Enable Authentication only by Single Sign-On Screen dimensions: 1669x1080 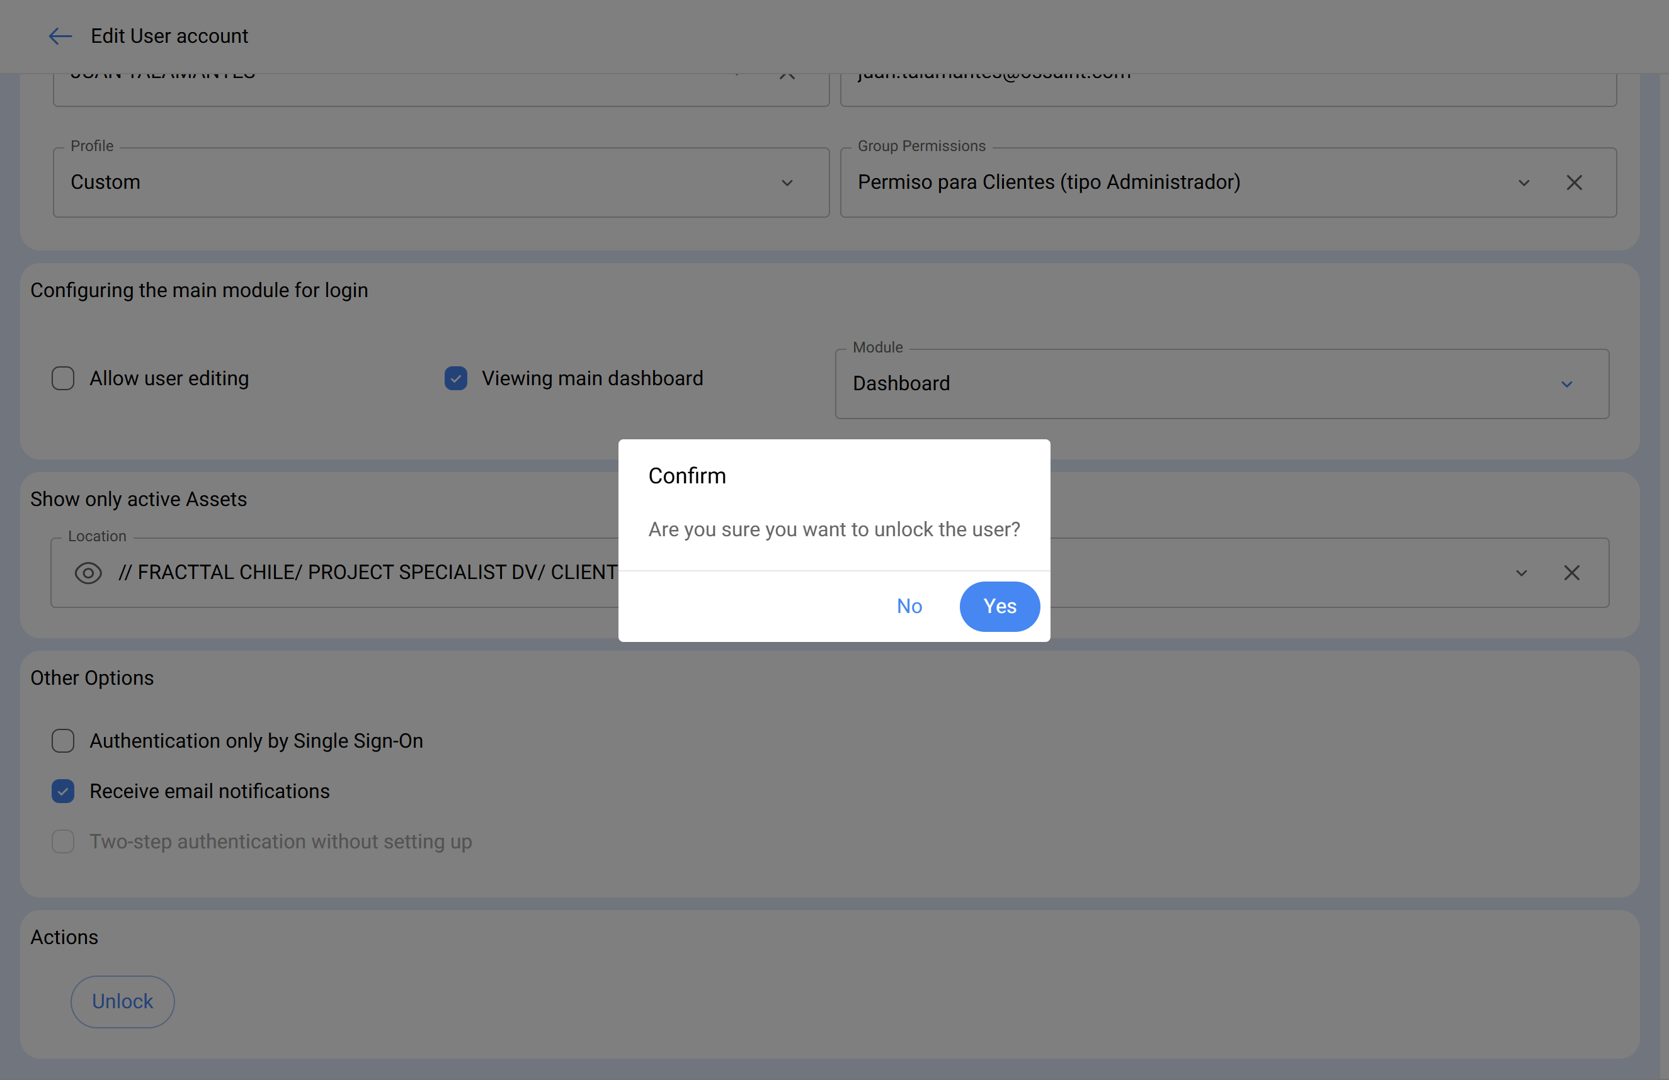point(63,741)
